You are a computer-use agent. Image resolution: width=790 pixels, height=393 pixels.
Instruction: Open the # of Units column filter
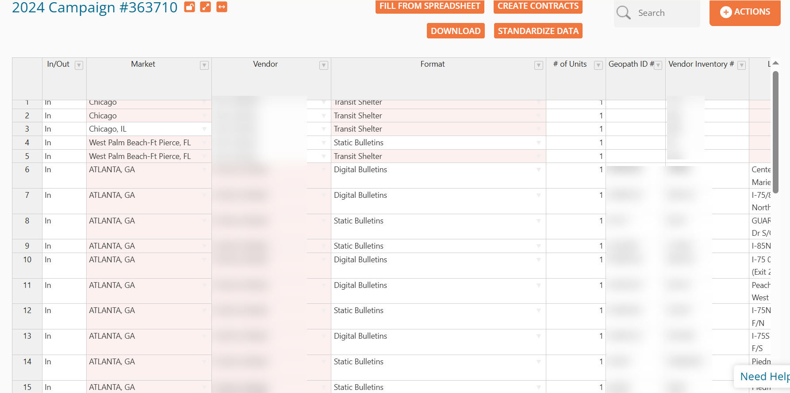coord(598,65)
